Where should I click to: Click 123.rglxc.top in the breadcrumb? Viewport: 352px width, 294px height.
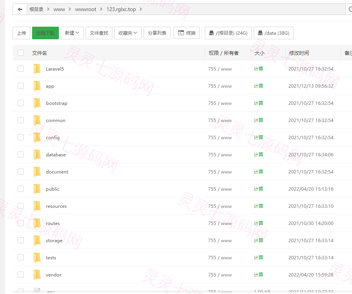coord(121,9)
